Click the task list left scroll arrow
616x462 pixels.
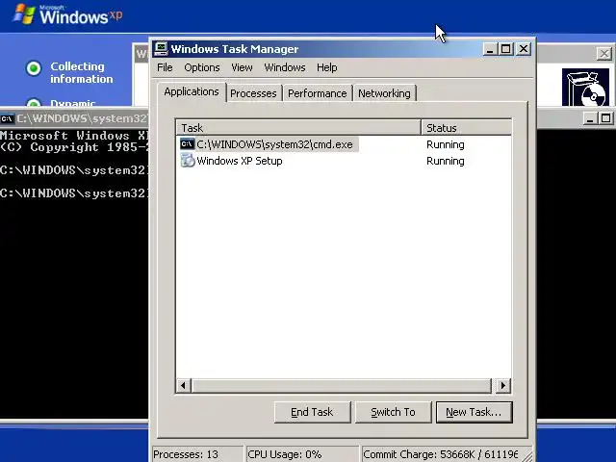pyautogui.click(x=184, y=385)
